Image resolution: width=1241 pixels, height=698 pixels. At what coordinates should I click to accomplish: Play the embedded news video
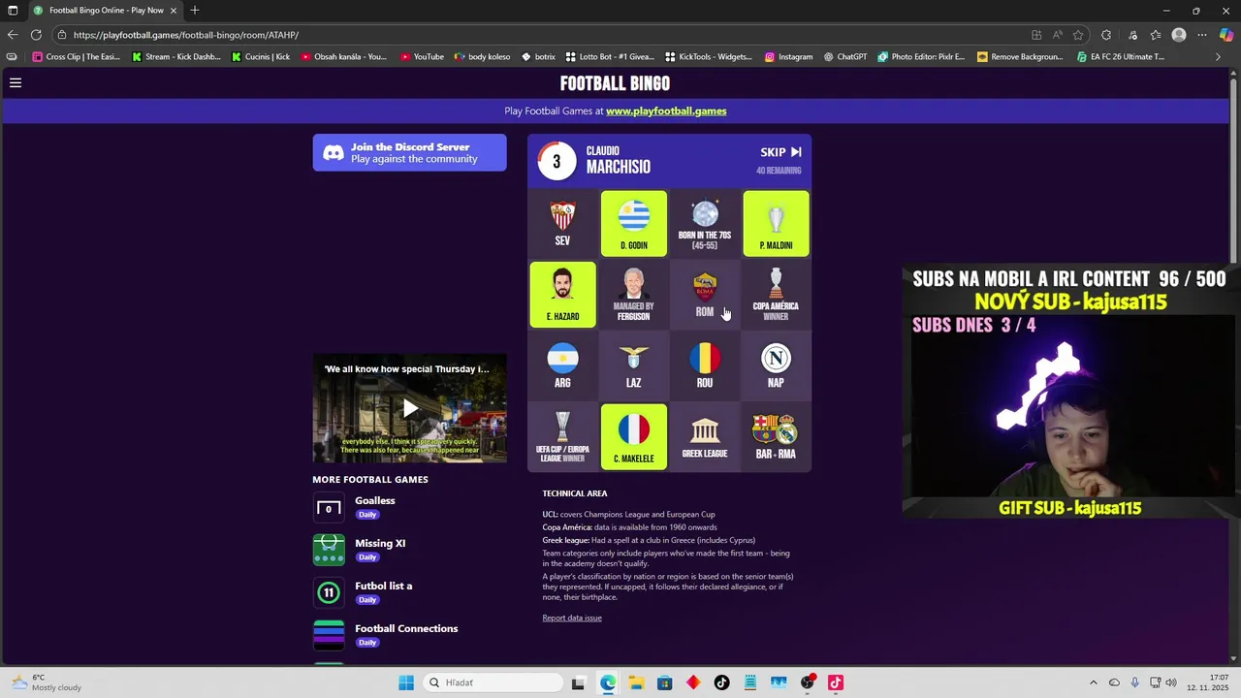409,408
